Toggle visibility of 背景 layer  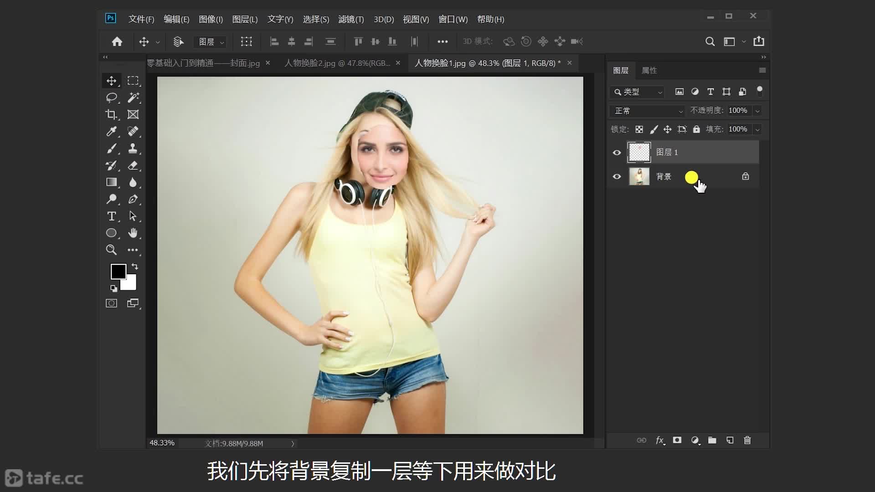pyautogui.click(x=617, y=176)
